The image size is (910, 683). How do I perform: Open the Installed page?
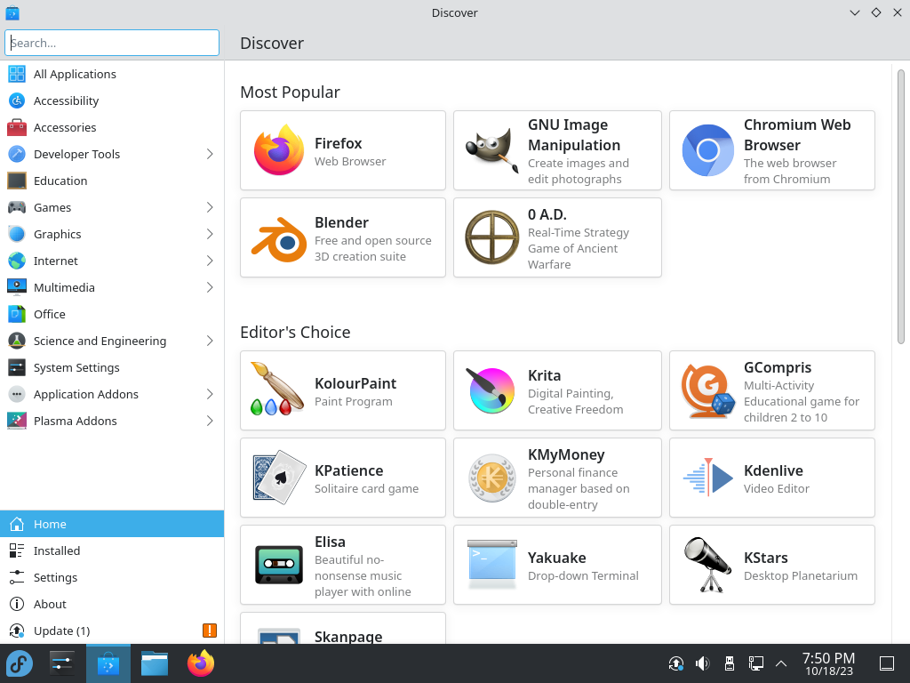112,550
